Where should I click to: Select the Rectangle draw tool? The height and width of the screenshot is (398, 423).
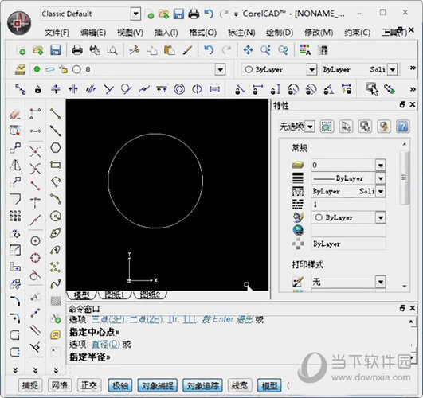56,165
